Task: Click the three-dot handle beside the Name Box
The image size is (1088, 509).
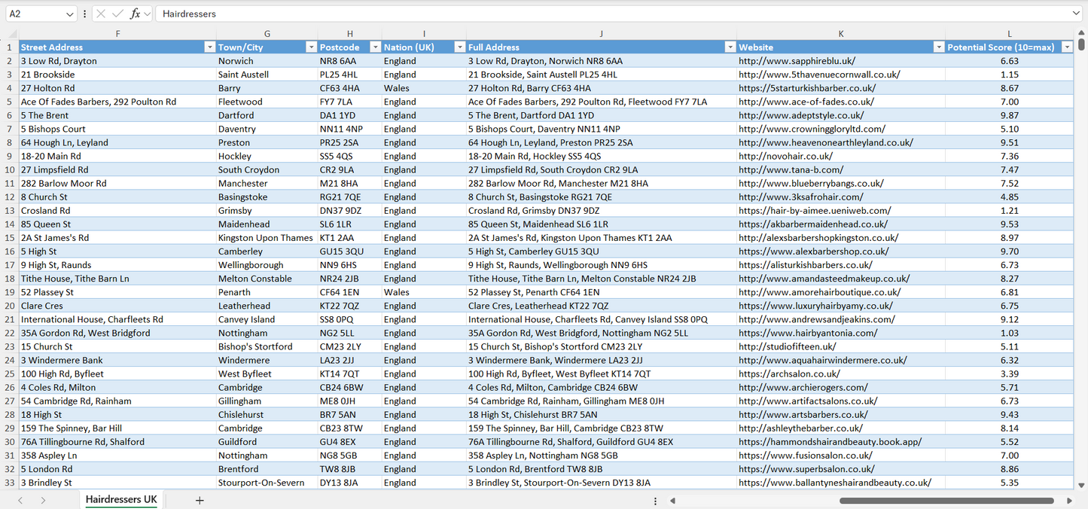Action: pyautogui.click(x=84, y=14)
